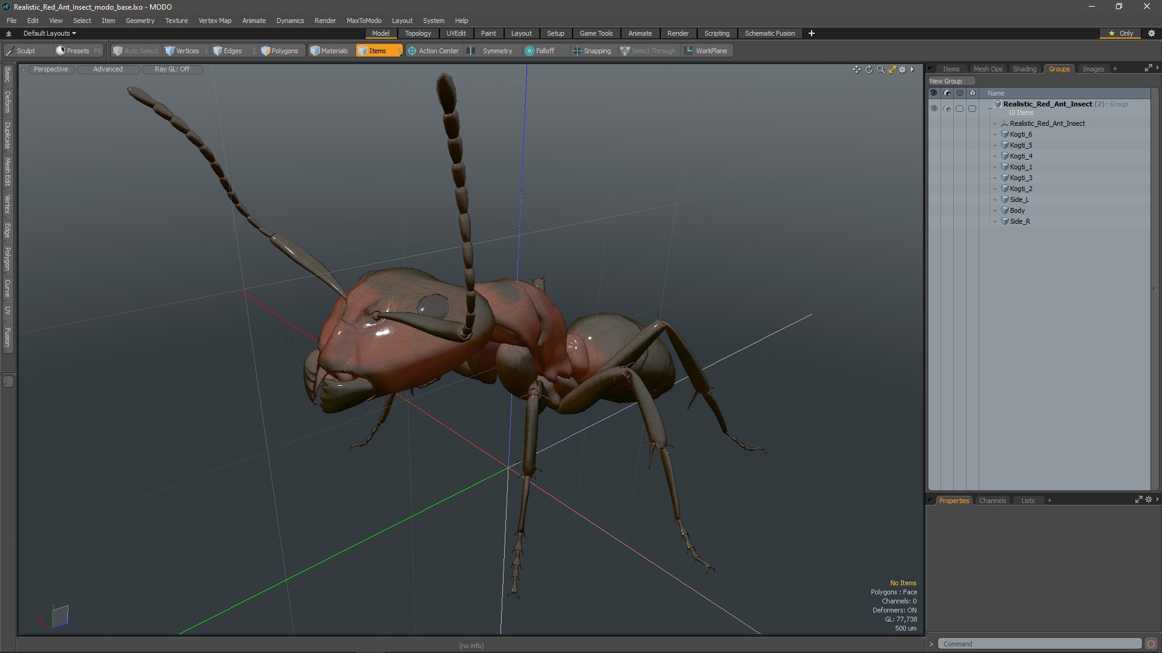Toggle Select Through mode

(648, 51)
